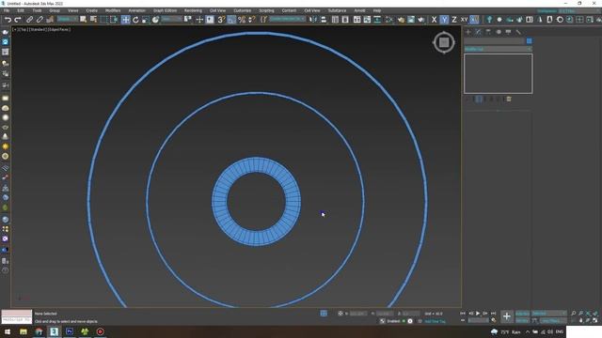602x338 pixels.
Task: Open the Modifiers menu
Action: click(x=113, y=10)
